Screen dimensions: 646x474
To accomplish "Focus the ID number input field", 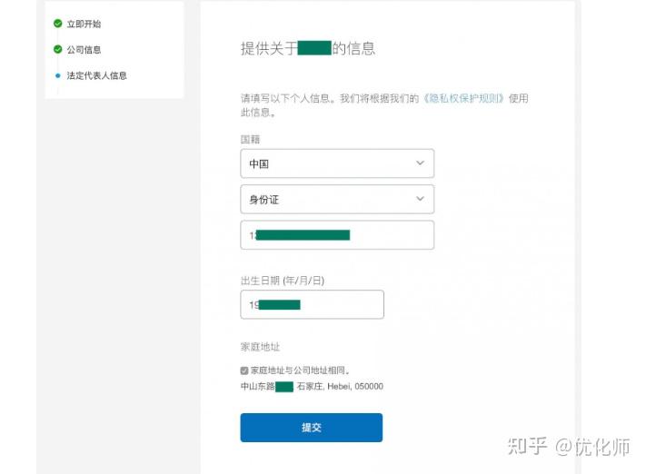I will click(337, 235).
